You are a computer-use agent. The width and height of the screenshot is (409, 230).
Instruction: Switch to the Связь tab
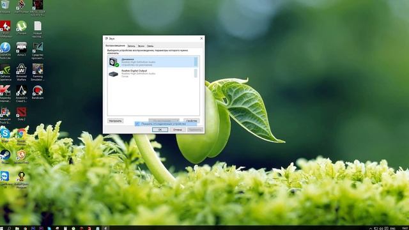(150, 46)
